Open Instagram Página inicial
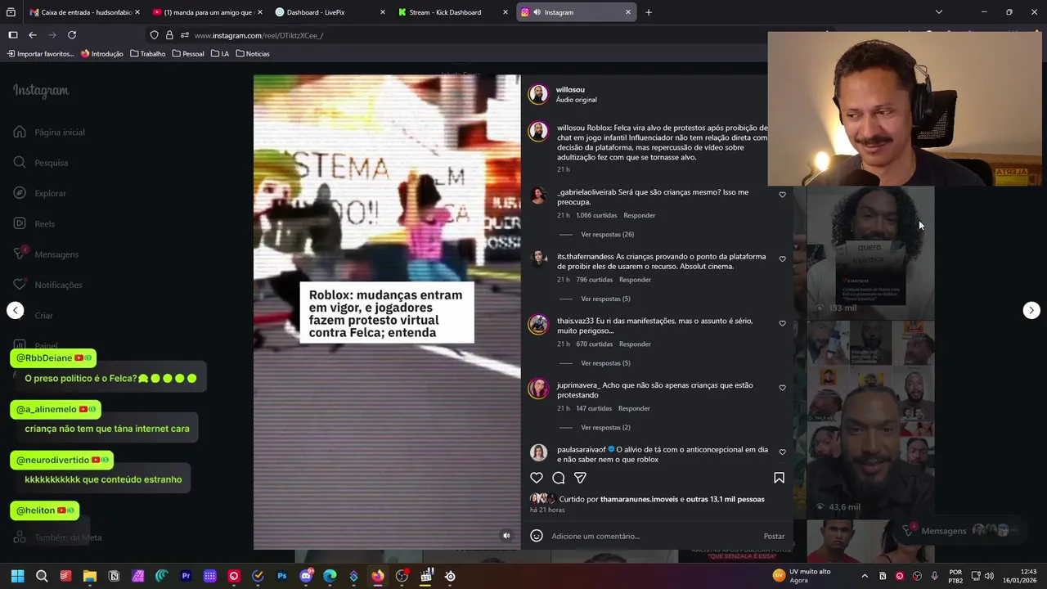The image size is (1047, 589). (49, 132)
